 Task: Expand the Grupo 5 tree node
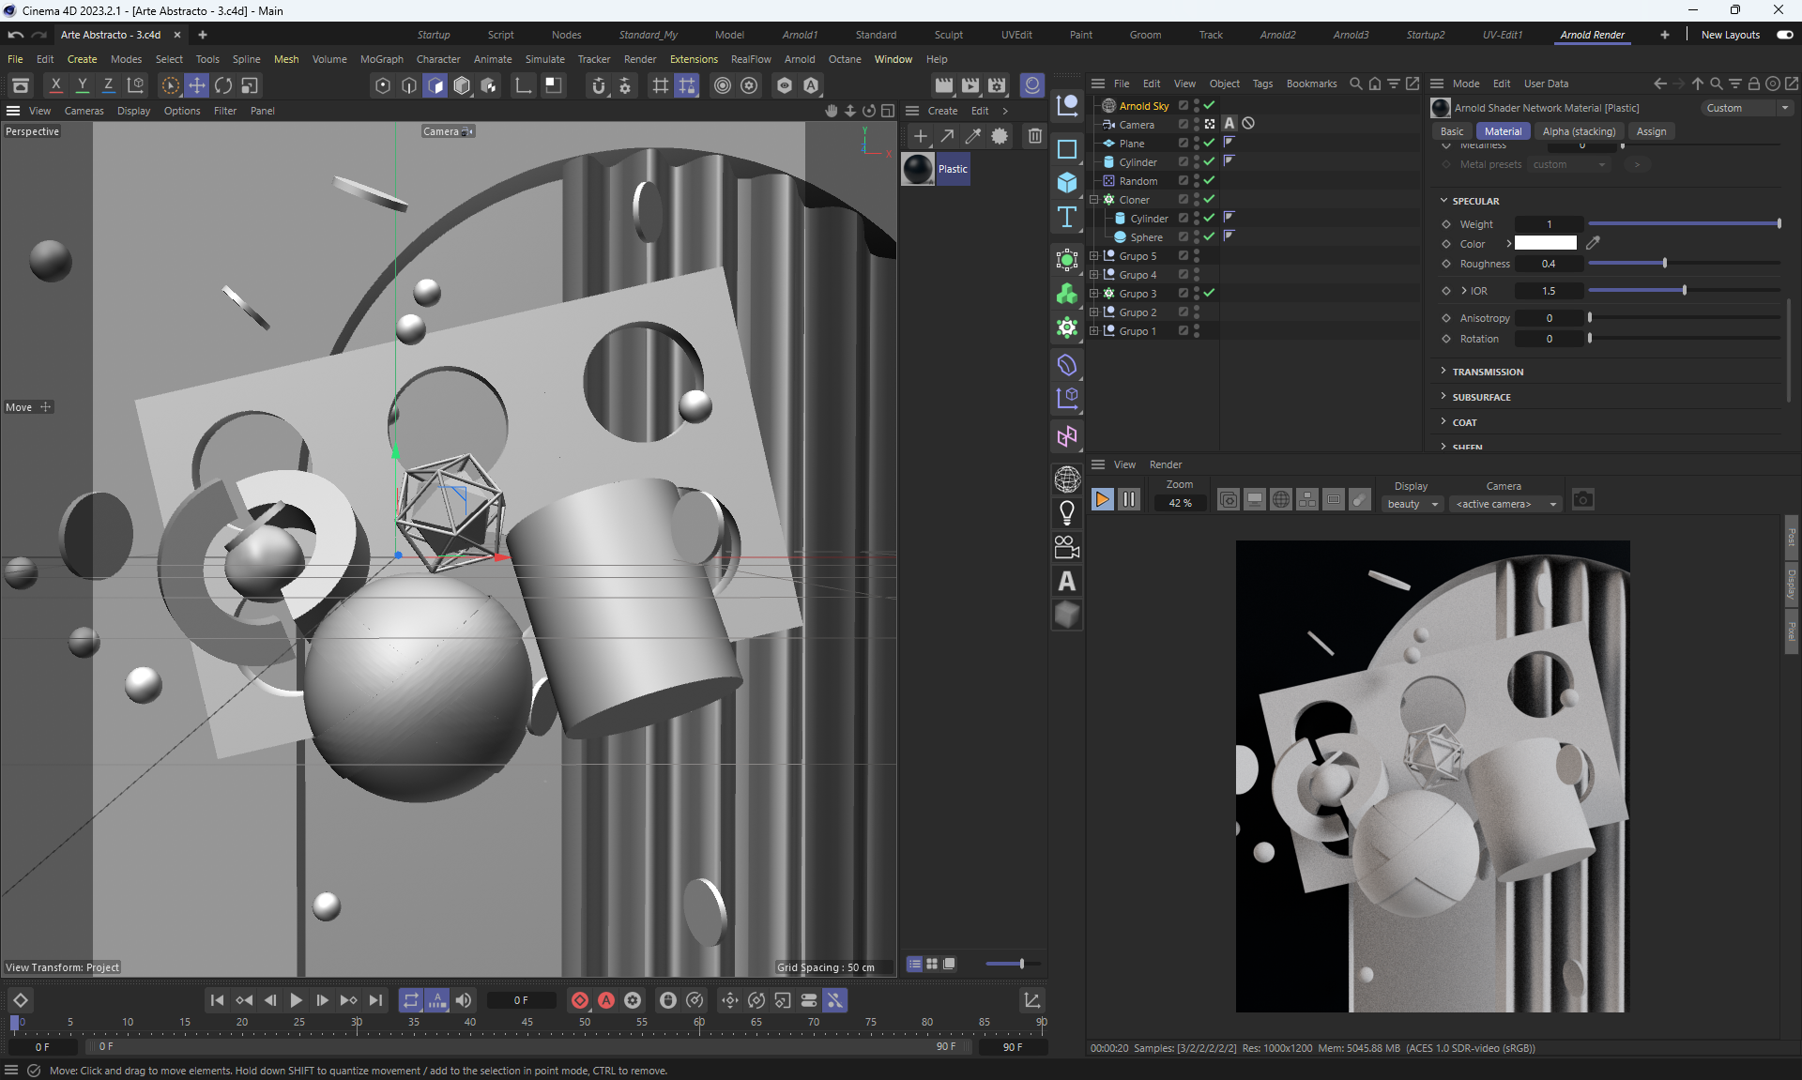(1093, 255)
